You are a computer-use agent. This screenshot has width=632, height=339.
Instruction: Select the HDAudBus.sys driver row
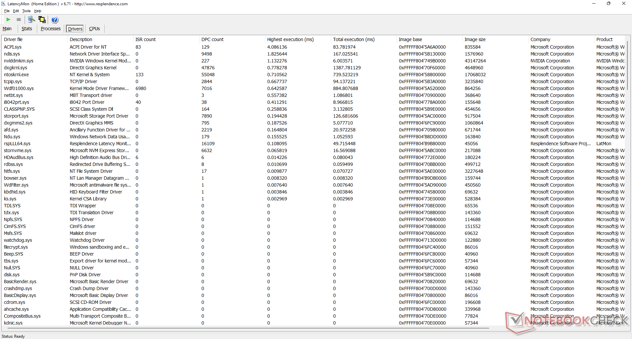point(313,157)
